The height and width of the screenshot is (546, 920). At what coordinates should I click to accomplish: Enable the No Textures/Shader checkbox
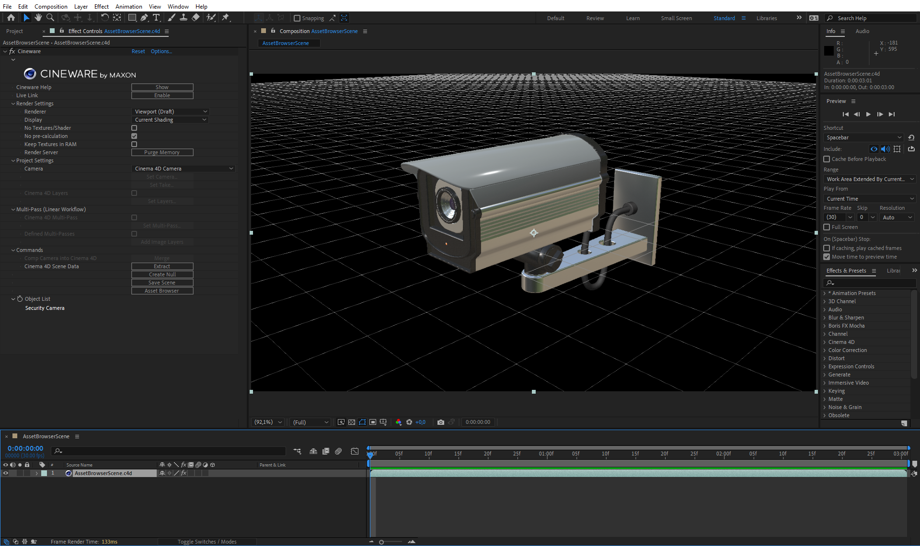click(134, 128)
